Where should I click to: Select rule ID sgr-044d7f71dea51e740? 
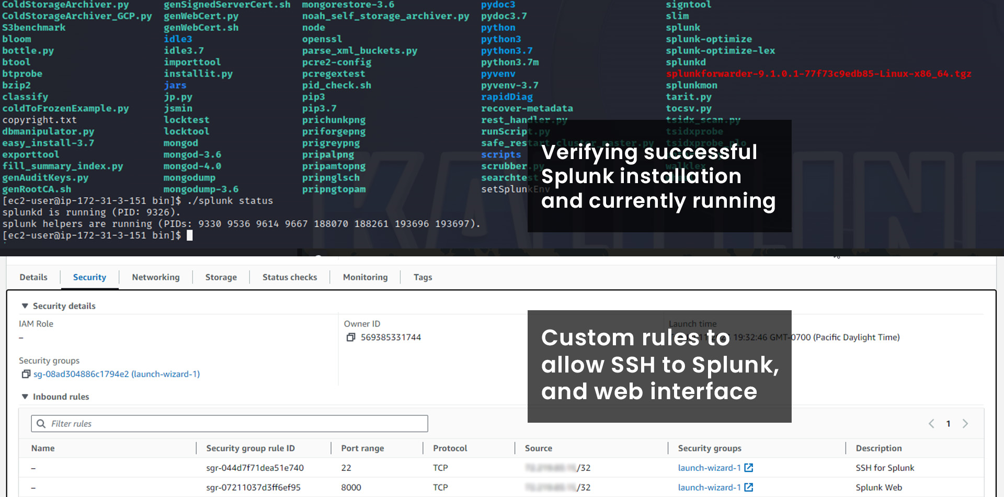tap(255, 468)
